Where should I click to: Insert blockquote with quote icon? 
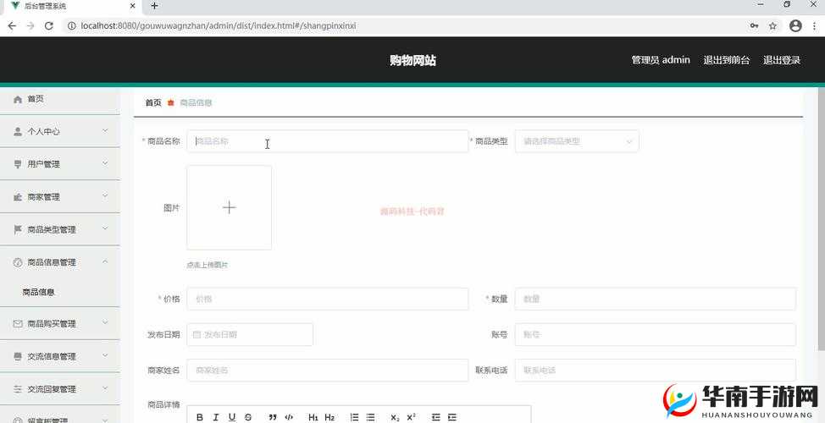[x=273, y=417]
